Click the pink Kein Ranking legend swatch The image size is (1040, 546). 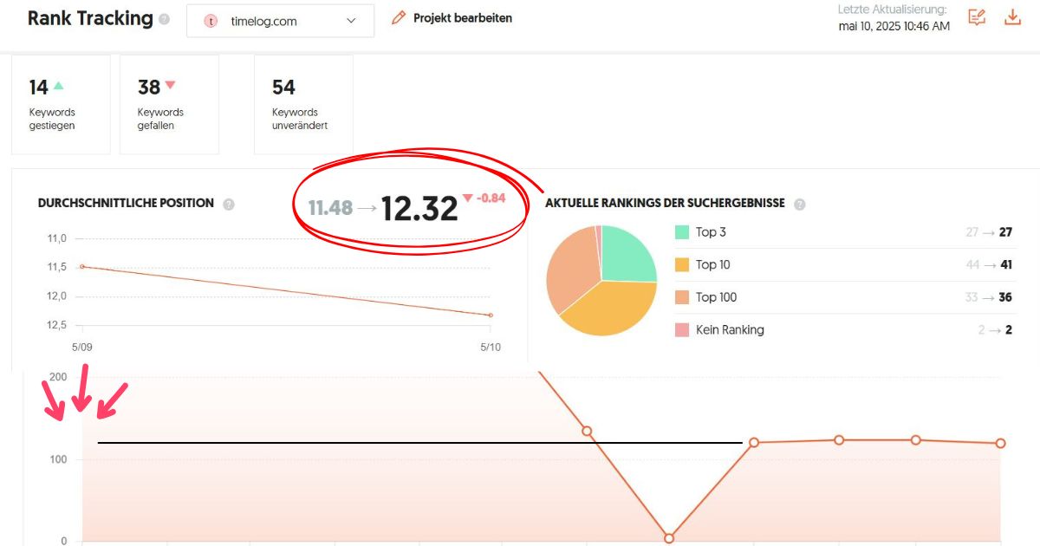tap(682, 329)
